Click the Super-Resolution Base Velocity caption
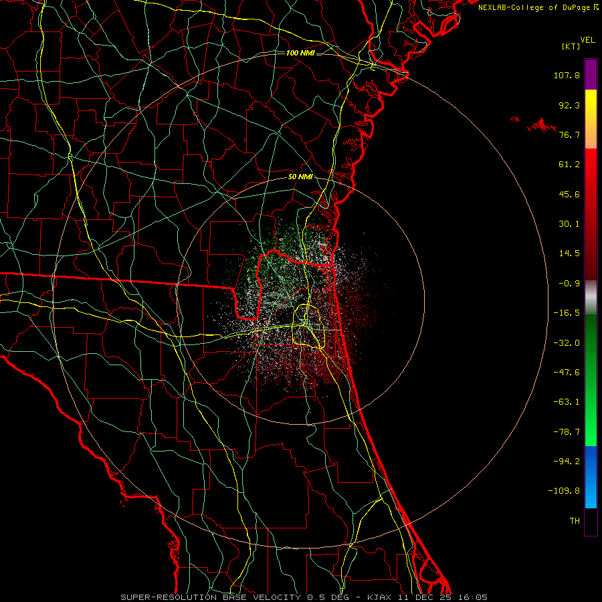602x602 pixels. click(x=304, y=597)
